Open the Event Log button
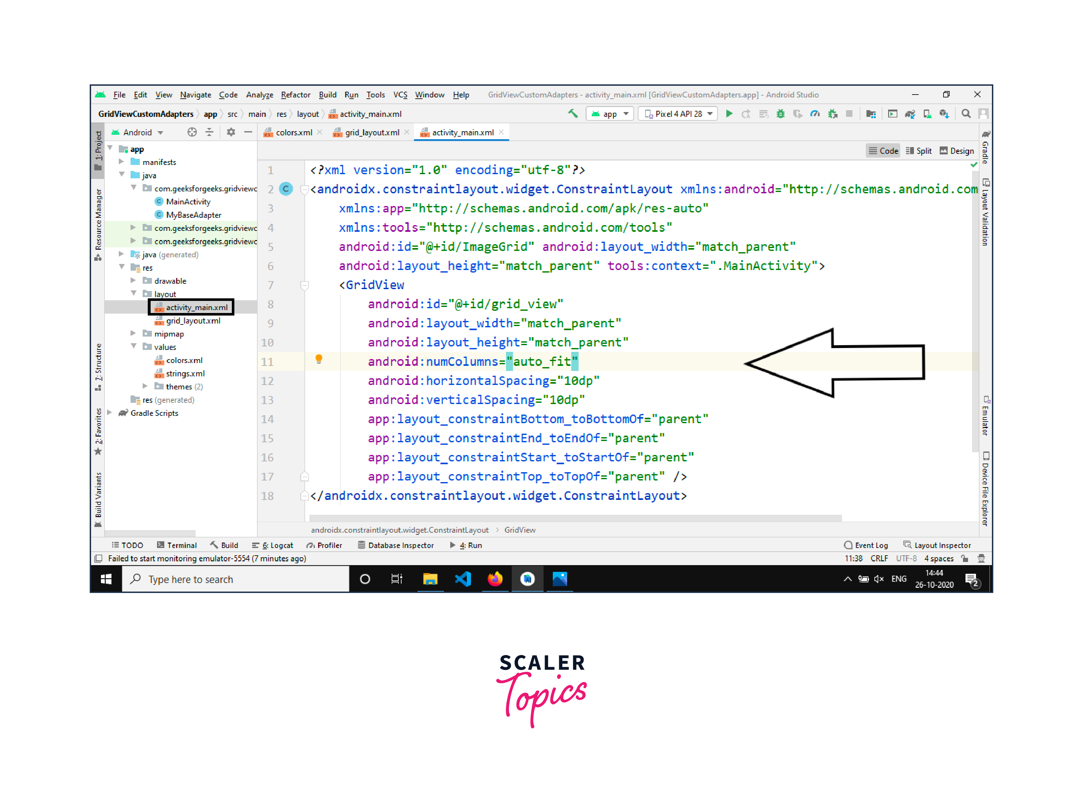1083x789 pixels. pyautogui.click(x=866, y=545)
